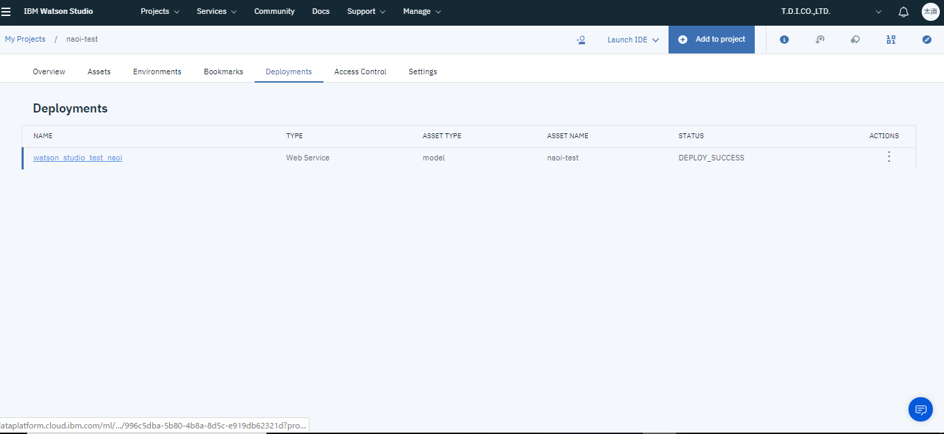The height and width of the screenshot is (434, 944).
Task: Click the notifications bell icon
Action: pos(904,12)
